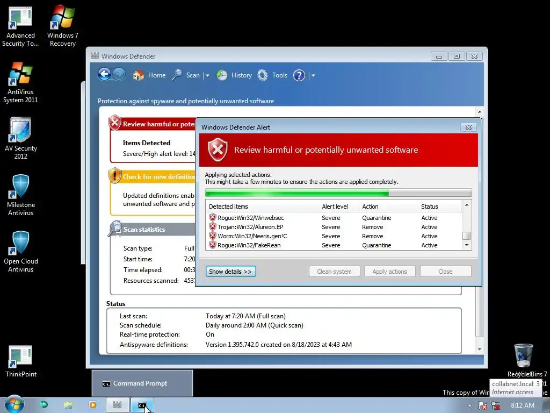Click the blue Help question mark icon
The image size is (550, 413).
(299, 75)
